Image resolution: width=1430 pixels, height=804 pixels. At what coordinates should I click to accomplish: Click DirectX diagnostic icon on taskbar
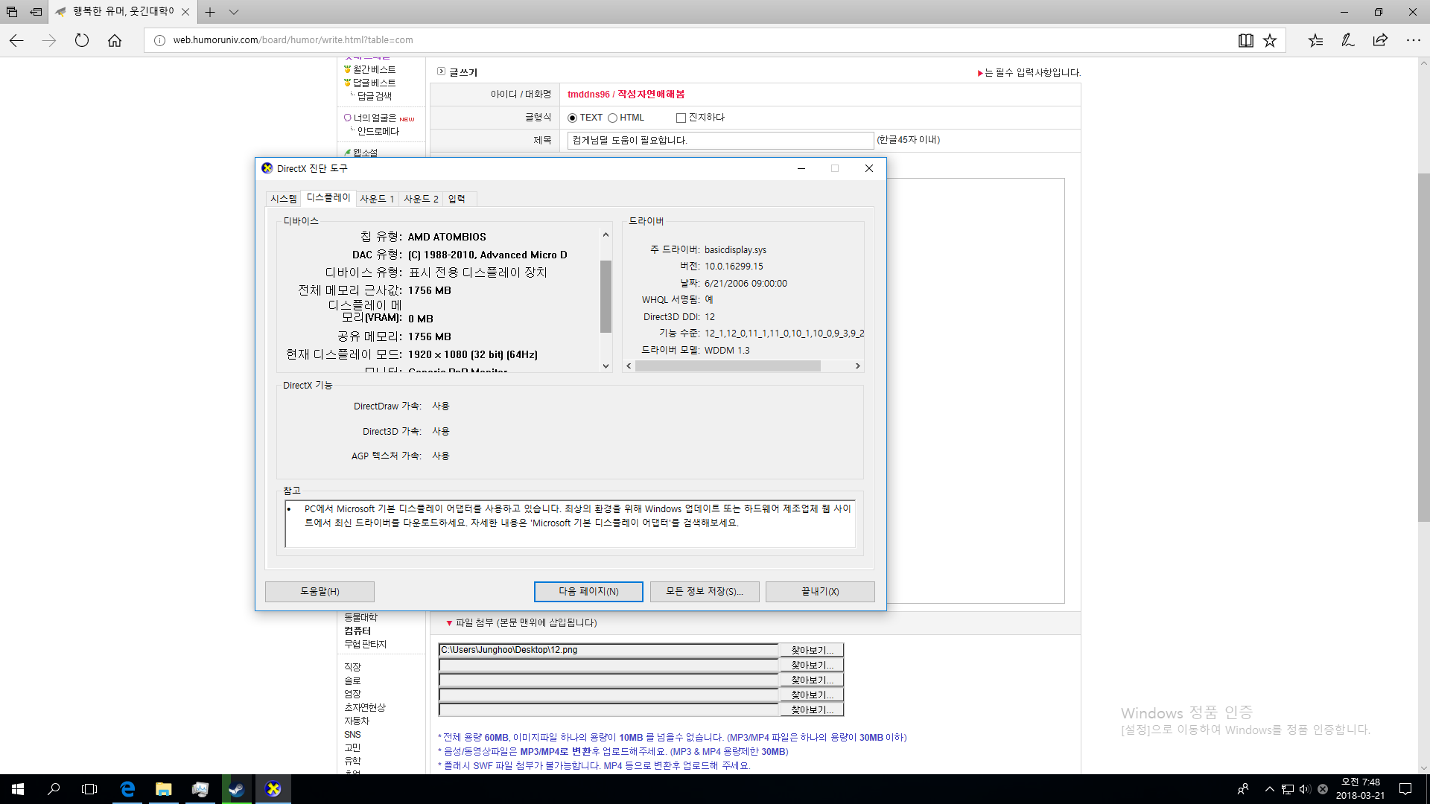(273, 789)
